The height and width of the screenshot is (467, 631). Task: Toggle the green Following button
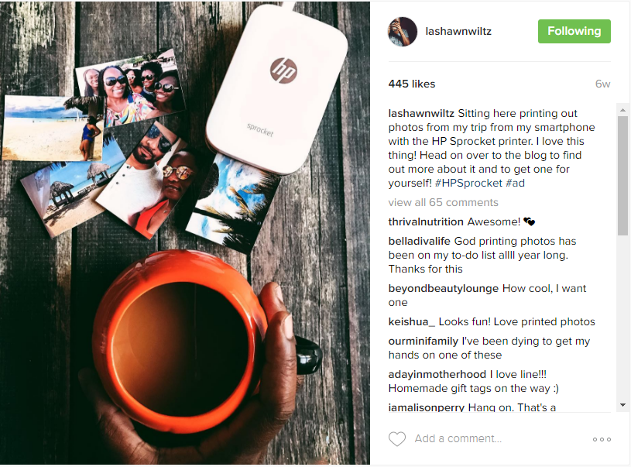pos(574,32)
